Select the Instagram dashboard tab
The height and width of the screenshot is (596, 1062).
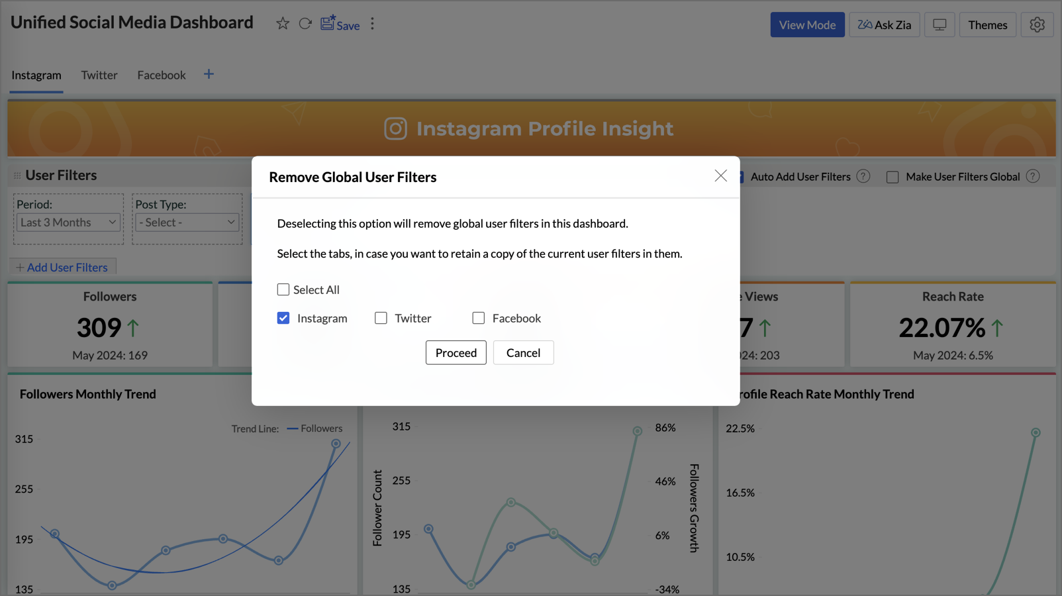coord(36,75)
